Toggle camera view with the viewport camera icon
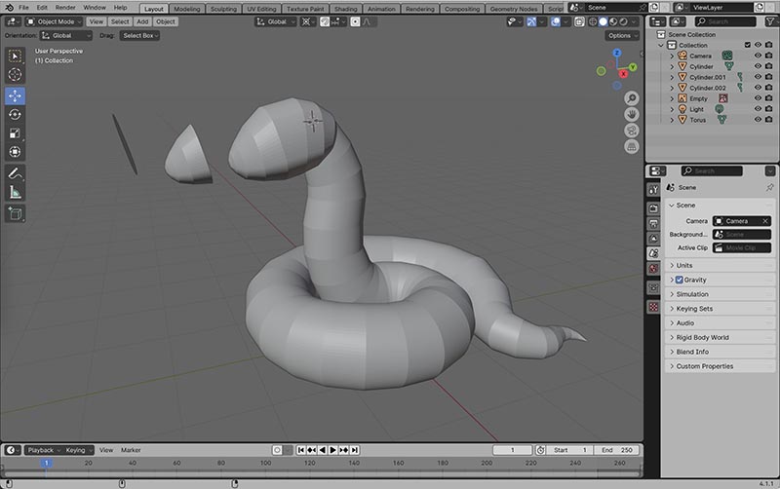The height and width of the screenshot is (489, 780). [632, 130]
